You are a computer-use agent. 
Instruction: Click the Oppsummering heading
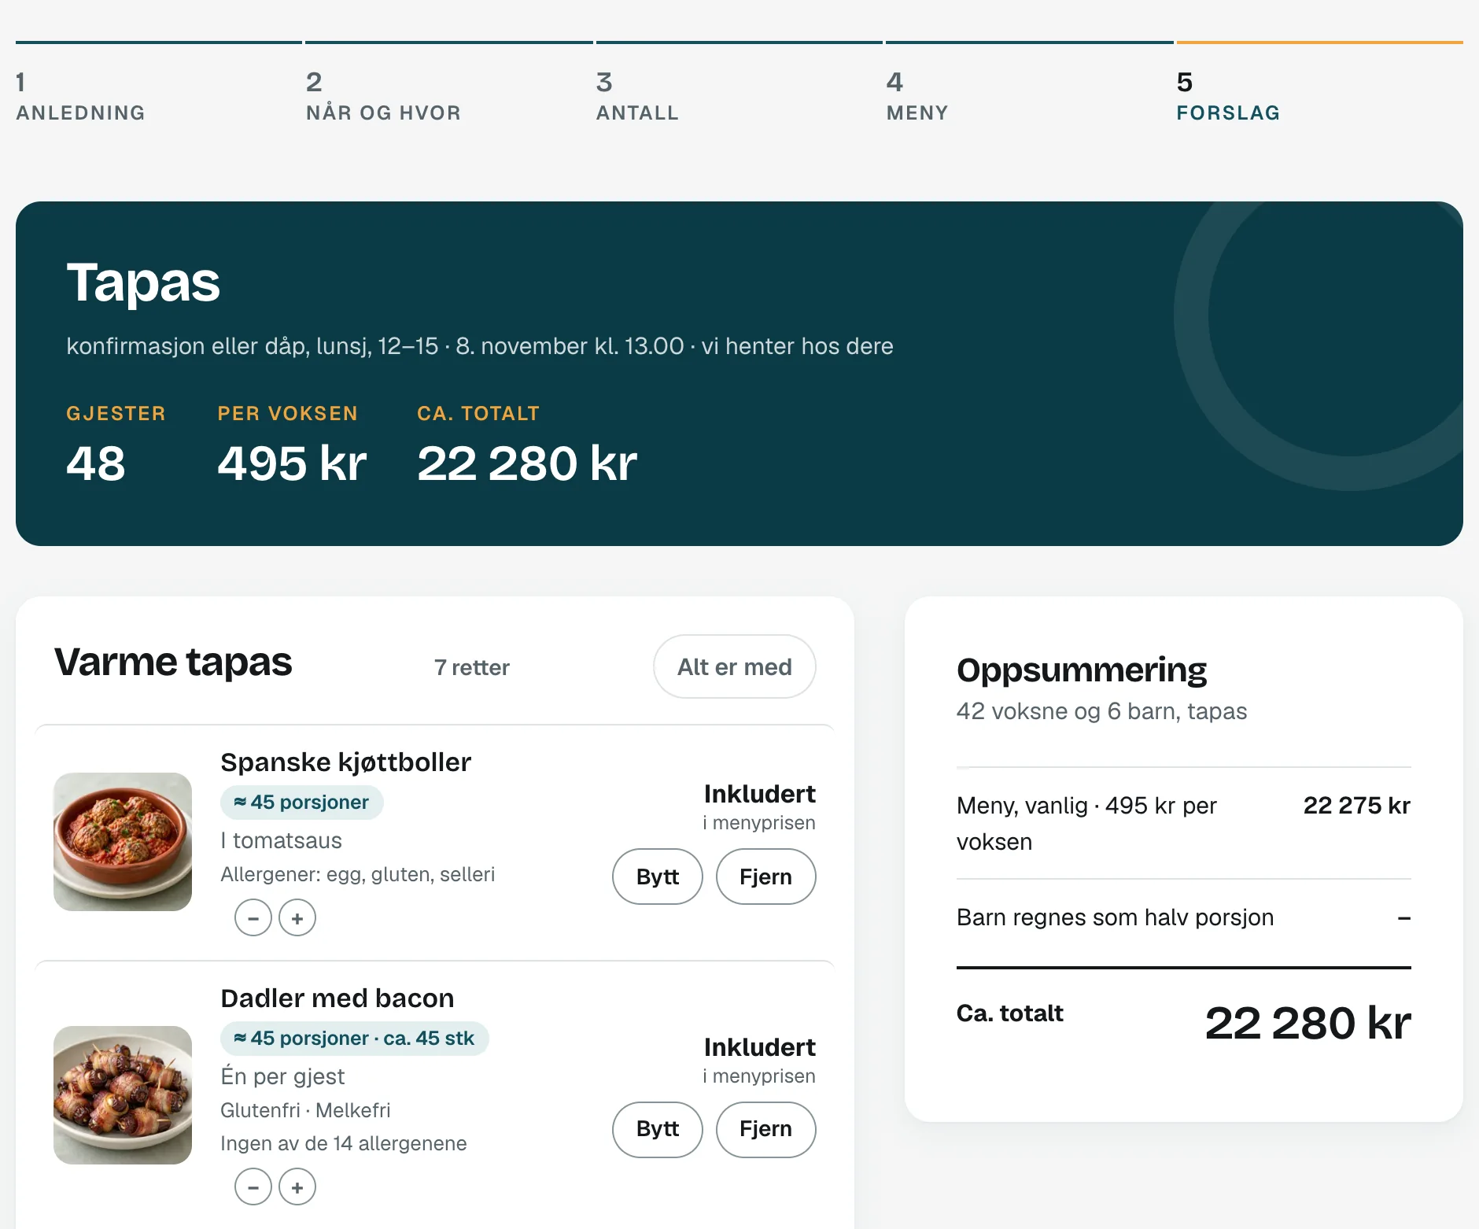pyautogui.click(x=1082, y=670)
